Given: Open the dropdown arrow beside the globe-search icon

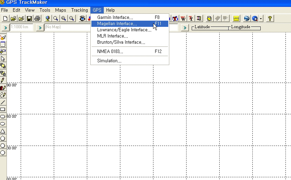Looking at the screenshot, I should [x=261, y=19].
